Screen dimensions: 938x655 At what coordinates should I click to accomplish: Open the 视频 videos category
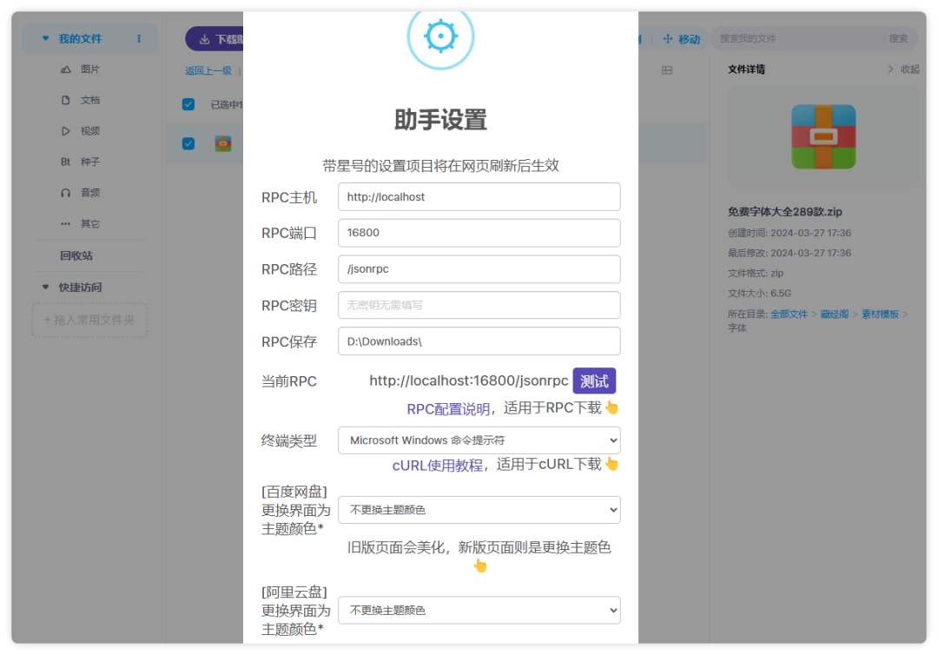(x=89, y=131)
